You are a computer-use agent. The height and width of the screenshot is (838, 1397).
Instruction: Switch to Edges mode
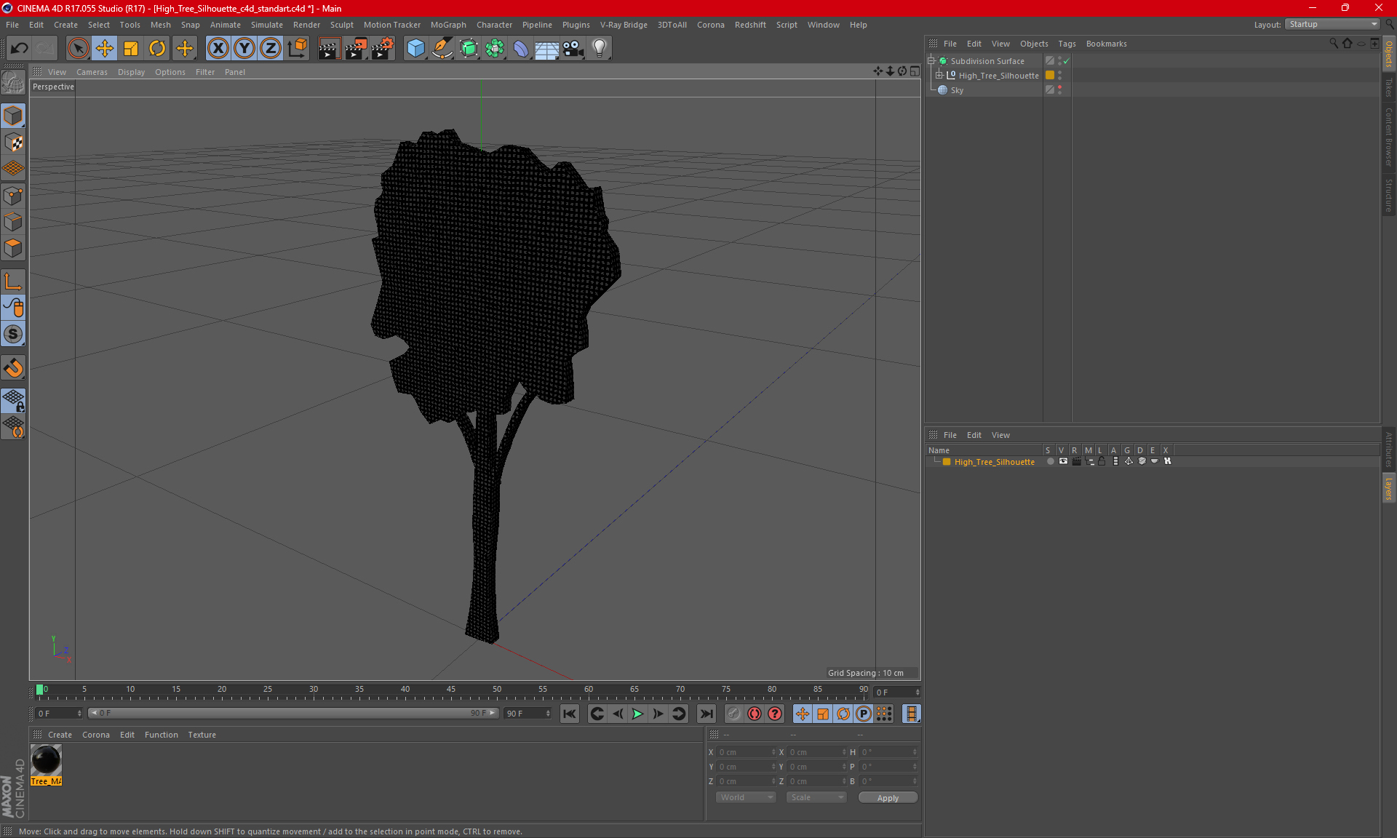click(x=13, y=222)
